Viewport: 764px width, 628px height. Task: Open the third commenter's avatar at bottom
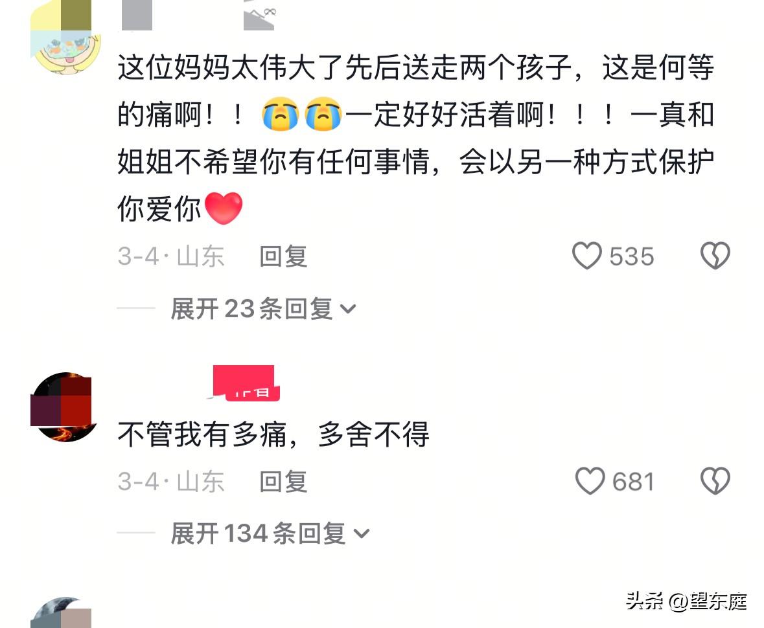[x=62, y=612]
